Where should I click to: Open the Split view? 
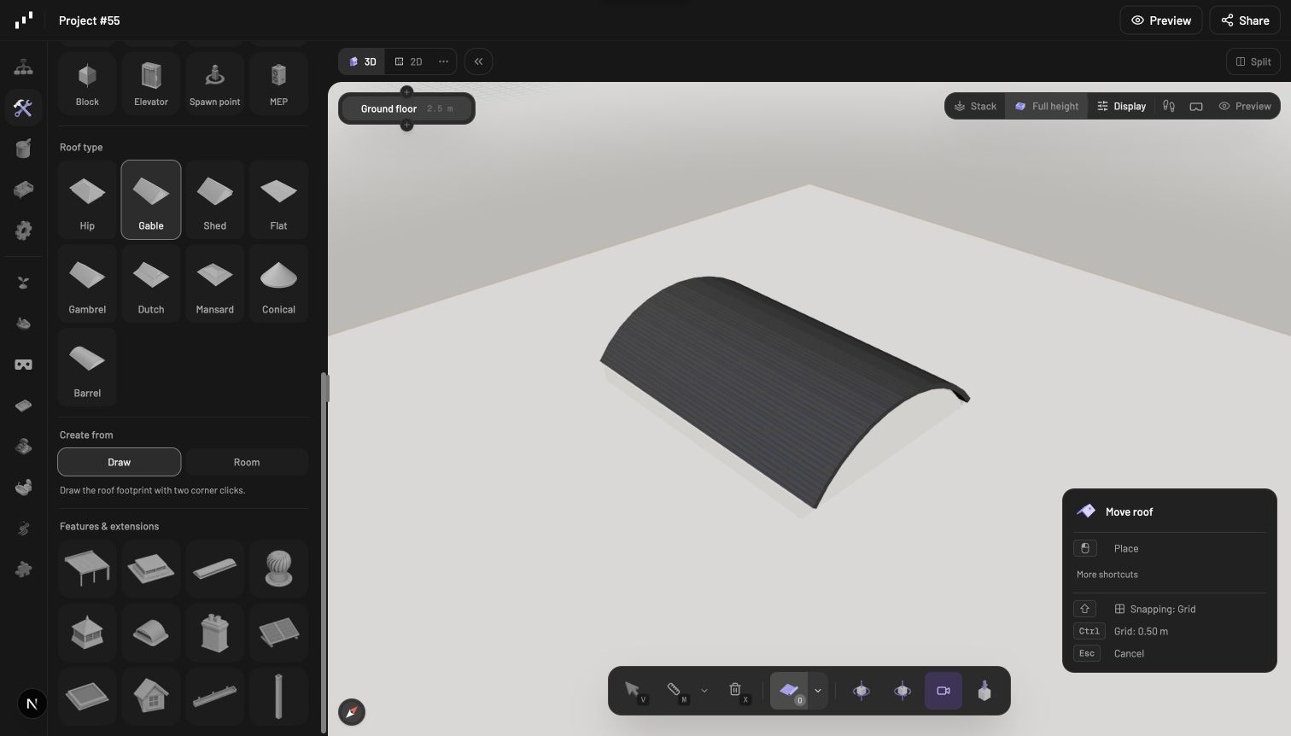[x=1253, y=61]
